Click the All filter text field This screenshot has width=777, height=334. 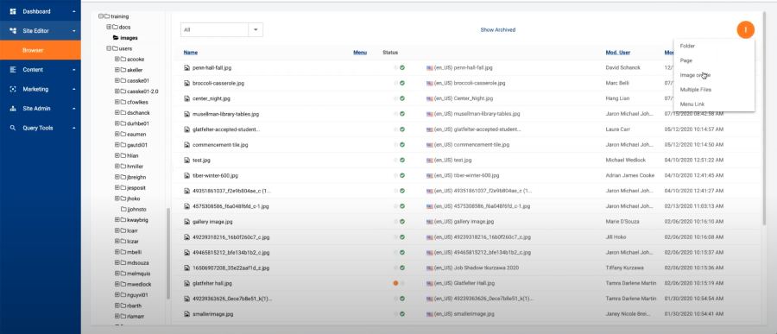point(215,29)
